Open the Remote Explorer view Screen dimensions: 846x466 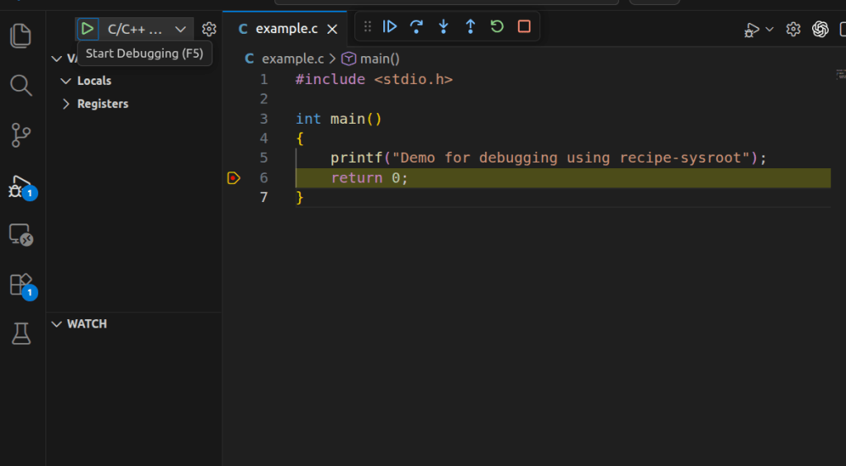coord(21,235)
